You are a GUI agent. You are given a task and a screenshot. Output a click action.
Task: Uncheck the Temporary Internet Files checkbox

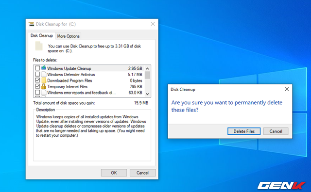pos(37,86)
